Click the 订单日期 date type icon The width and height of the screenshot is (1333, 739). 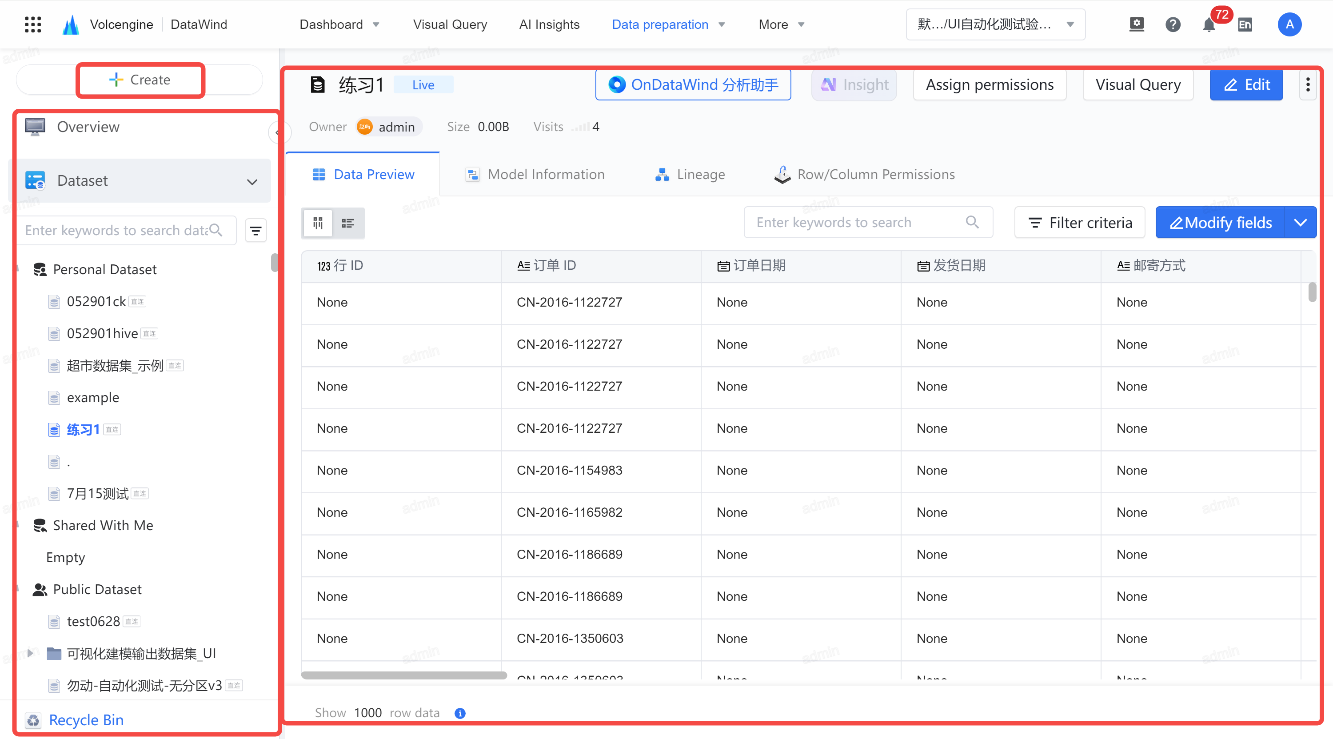723,266
